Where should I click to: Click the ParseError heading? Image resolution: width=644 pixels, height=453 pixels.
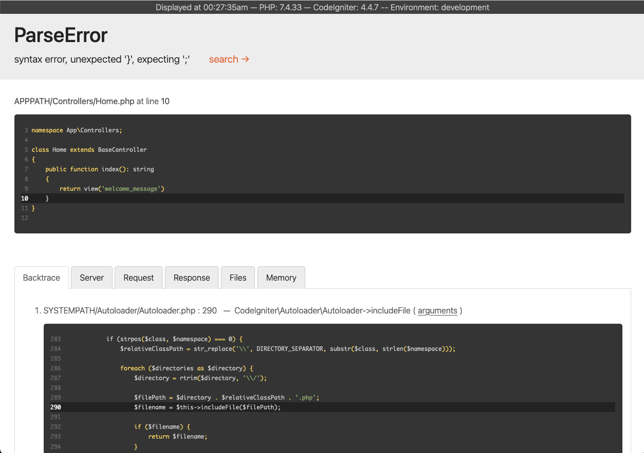[60, 35]
